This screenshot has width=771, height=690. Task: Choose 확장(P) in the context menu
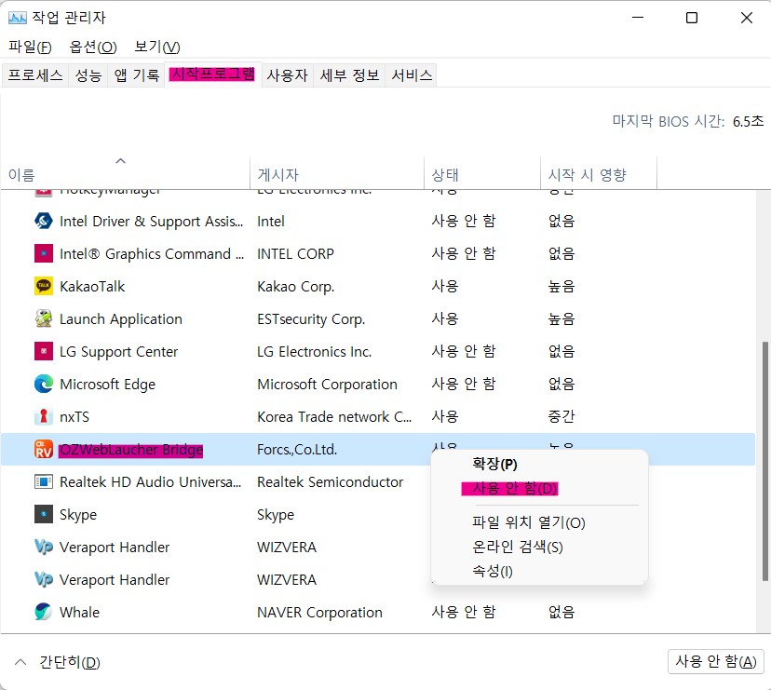[539, 464]
